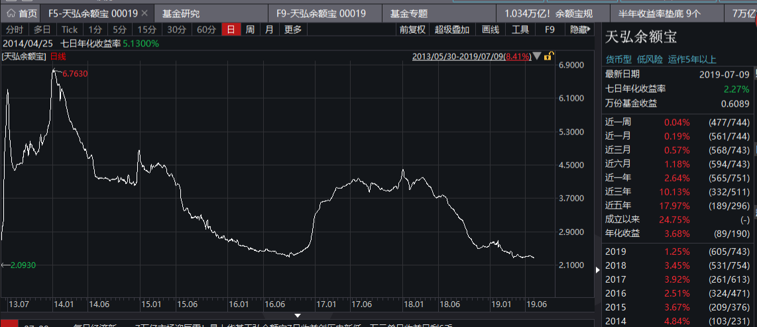Select the 近三年 10.13% row
This screenshot has width=757, height=327.
677,192
